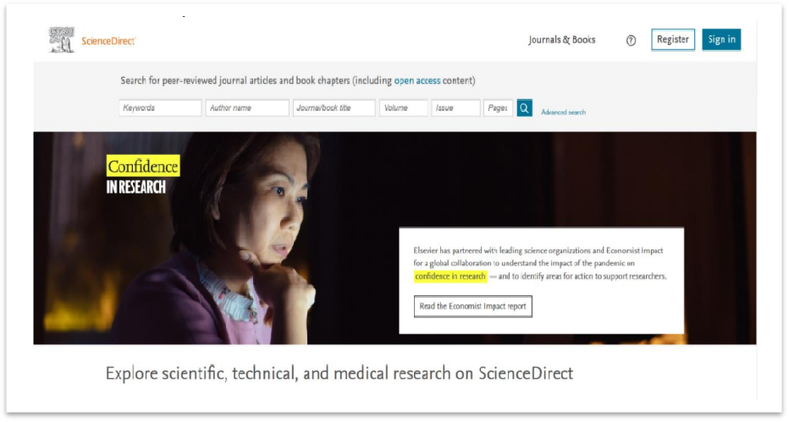Viewport: 789px width, 422px height.
Task: Click the Elsevier tree logo
Action: pyautogui.click(x=62, y=41)
